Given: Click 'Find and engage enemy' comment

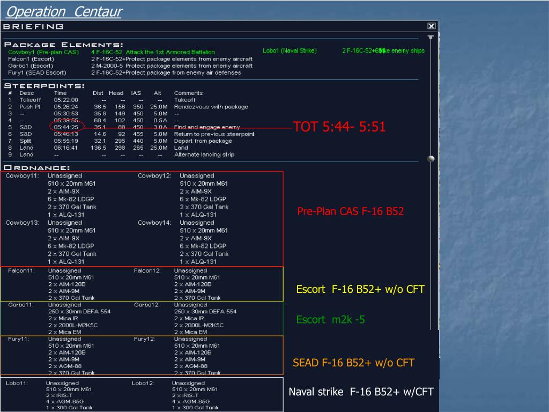Looking at the screenshot, I should (x=207, y=127).
